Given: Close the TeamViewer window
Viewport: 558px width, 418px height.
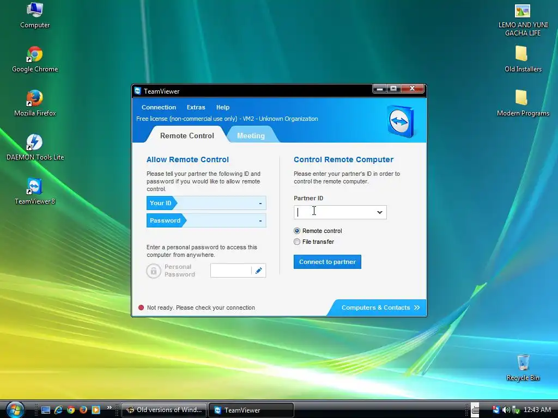Looking at the screenshot, I should 413,89.
